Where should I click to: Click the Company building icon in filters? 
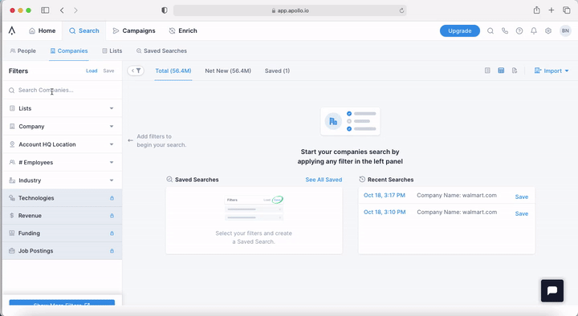[x=12, y=127]
